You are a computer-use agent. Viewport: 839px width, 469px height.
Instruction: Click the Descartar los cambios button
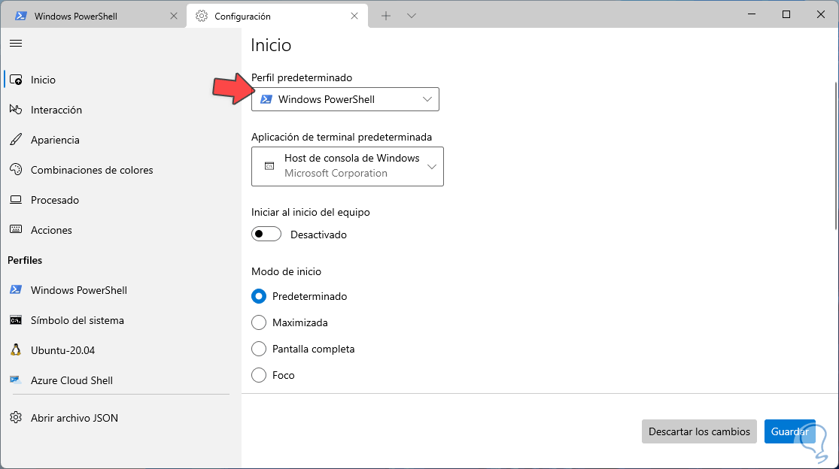pyautogui.click(x=699, y=431)
